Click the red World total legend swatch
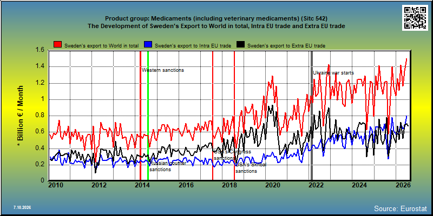This screenshot has width=433, height=216. pyautogui.click(x=58, y=45)
